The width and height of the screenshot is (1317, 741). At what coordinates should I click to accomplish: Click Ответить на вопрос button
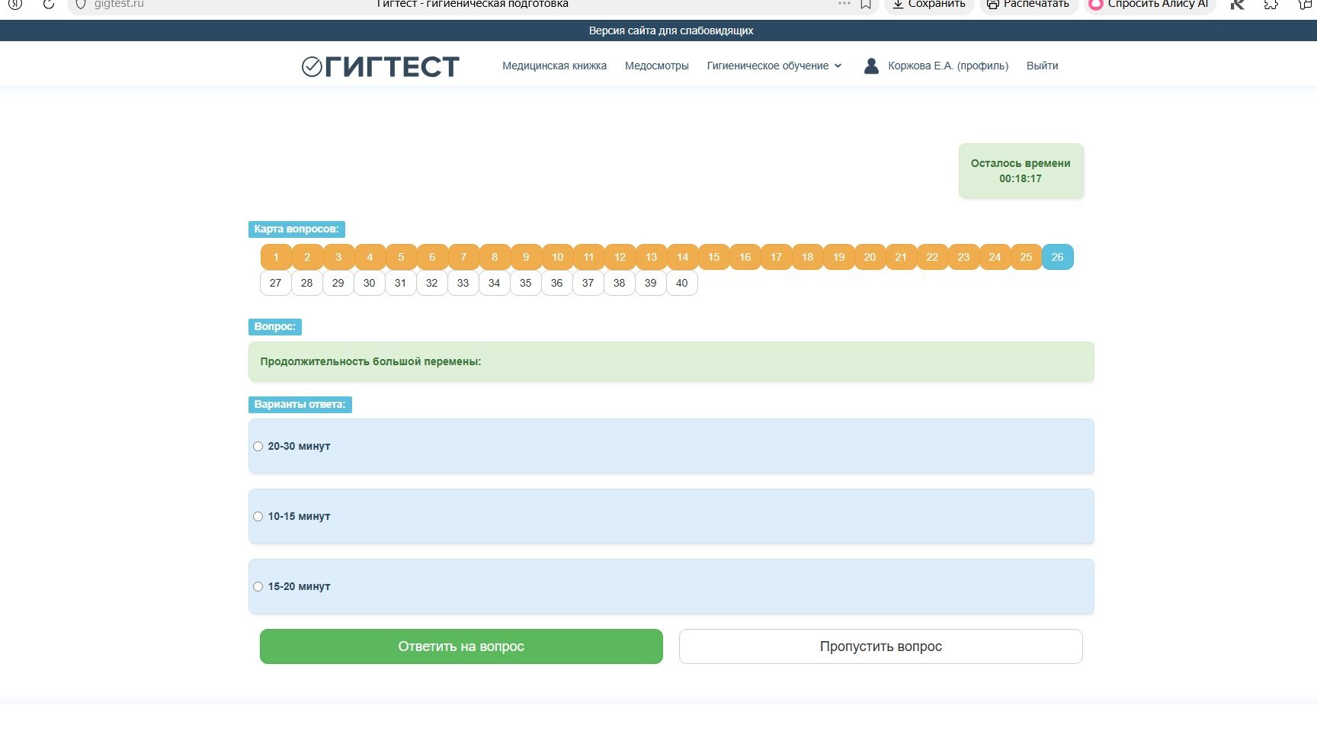(x=461, y=646)
